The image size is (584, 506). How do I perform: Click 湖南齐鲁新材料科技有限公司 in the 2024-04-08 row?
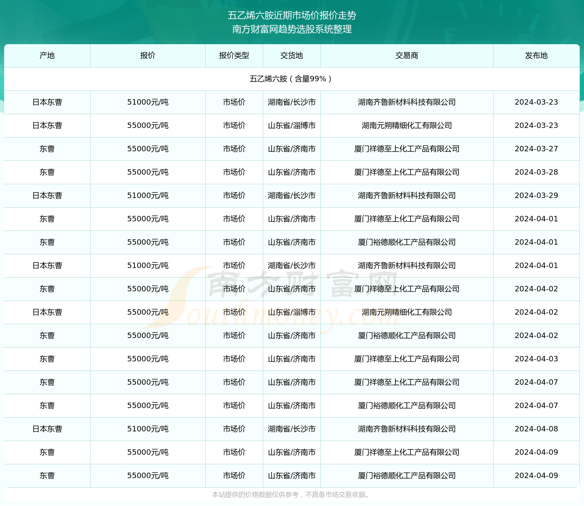[x=407, y=429]
